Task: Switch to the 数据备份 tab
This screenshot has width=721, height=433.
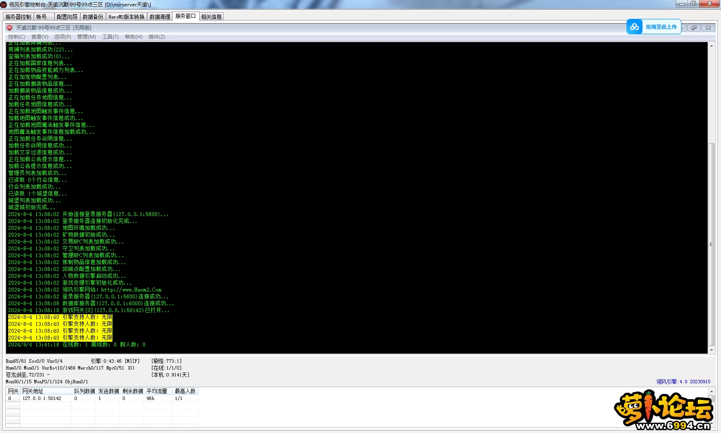Action: (93, 17)
